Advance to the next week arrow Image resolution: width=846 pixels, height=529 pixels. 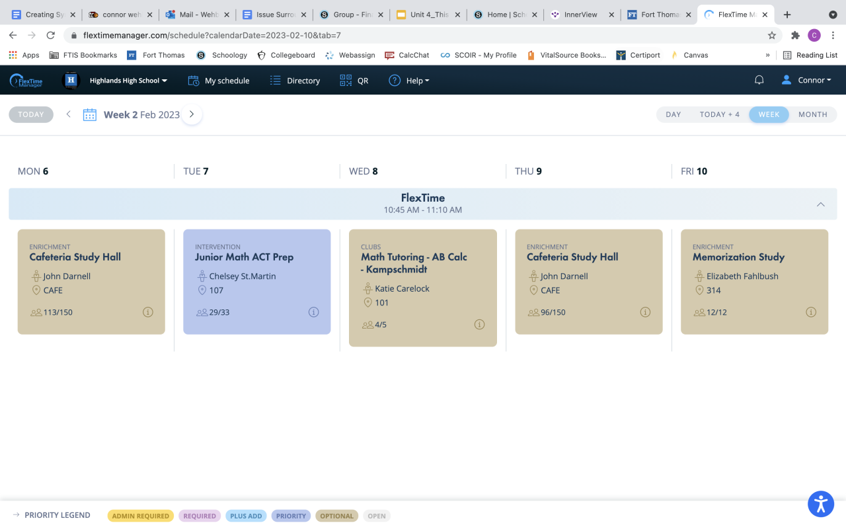pyautogui.click(x=192, y=114)
